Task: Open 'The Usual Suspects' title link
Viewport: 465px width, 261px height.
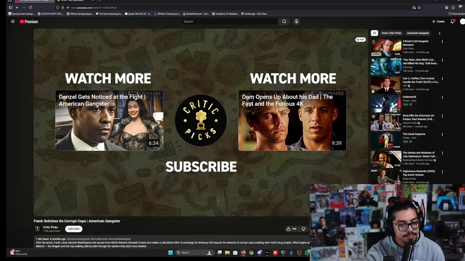Action: point(414,134)
